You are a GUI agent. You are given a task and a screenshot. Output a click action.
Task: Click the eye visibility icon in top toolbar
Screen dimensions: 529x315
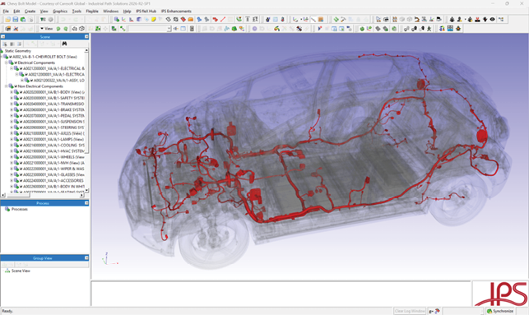coord(492,19)
